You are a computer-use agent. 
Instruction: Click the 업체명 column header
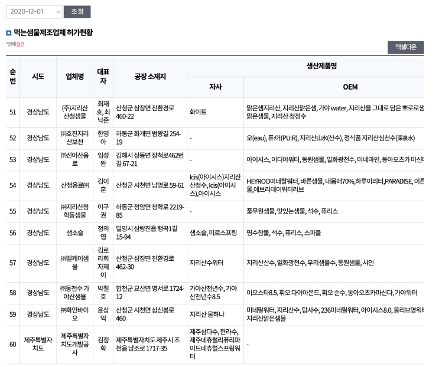(x=75, y=77)
